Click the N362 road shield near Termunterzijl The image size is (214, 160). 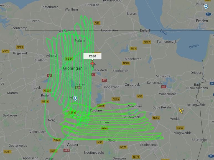point(147,42)
